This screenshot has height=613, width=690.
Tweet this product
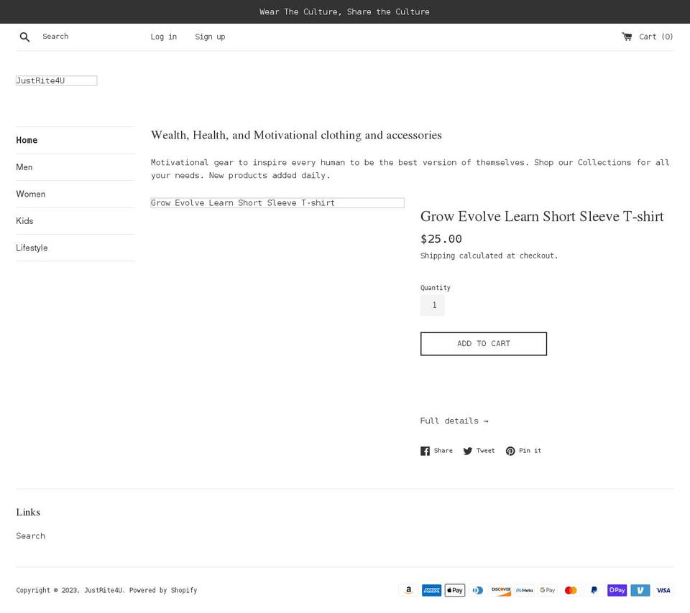pos(479,451)
